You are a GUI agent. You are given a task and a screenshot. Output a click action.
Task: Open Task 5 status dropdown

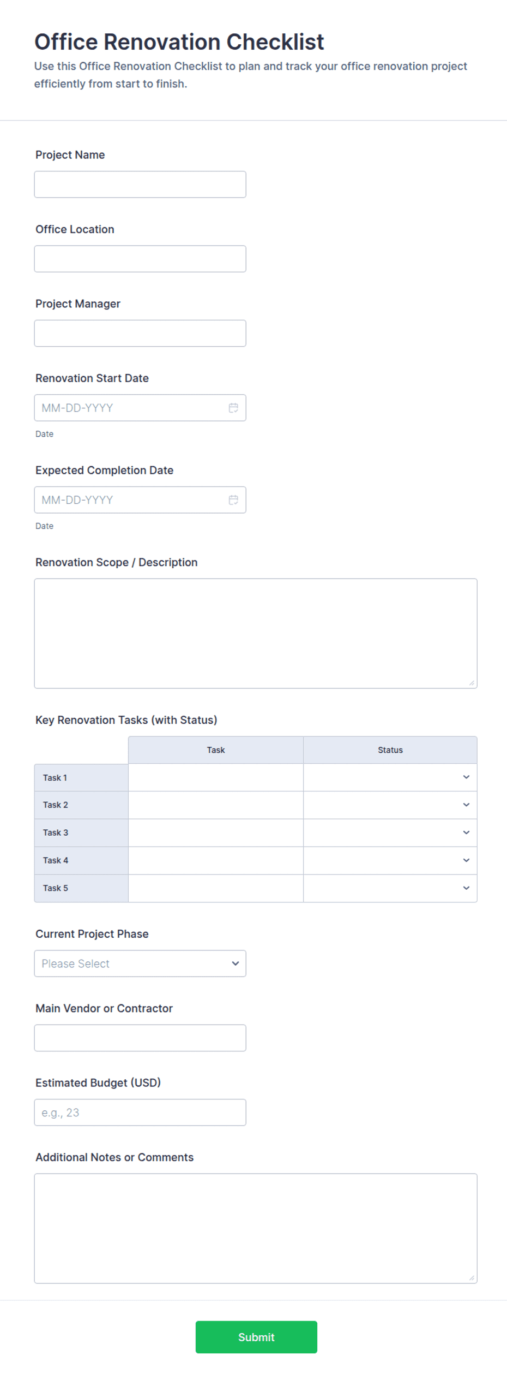(390, 888)
